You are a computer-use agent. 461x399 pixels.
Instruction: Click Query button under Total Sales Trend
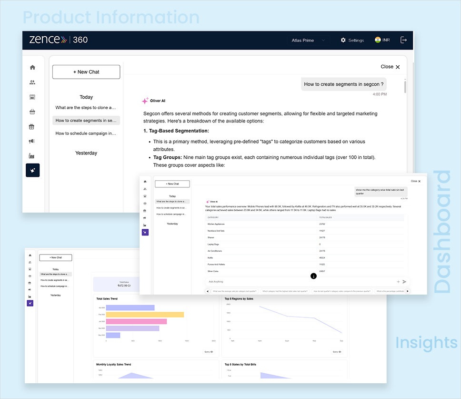click(209, 352)
